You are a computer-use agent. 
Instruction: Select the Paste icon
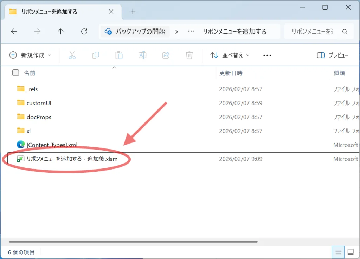coord(119,55)
